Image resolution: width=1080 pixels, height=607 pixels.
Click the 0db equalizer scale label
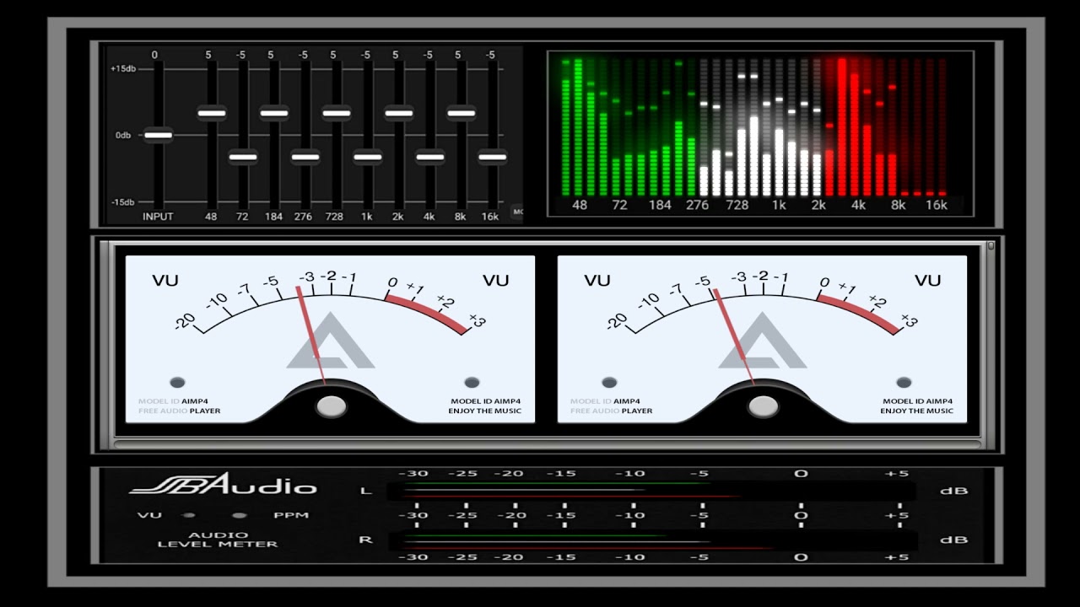click(123, 135)
